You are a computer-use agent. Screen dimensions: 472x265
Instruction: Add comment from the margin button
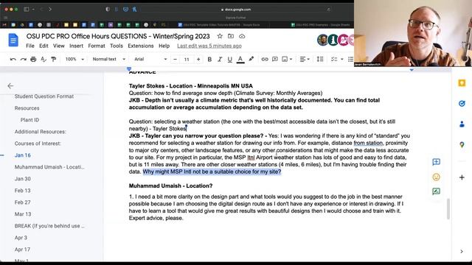click(436, 162)
